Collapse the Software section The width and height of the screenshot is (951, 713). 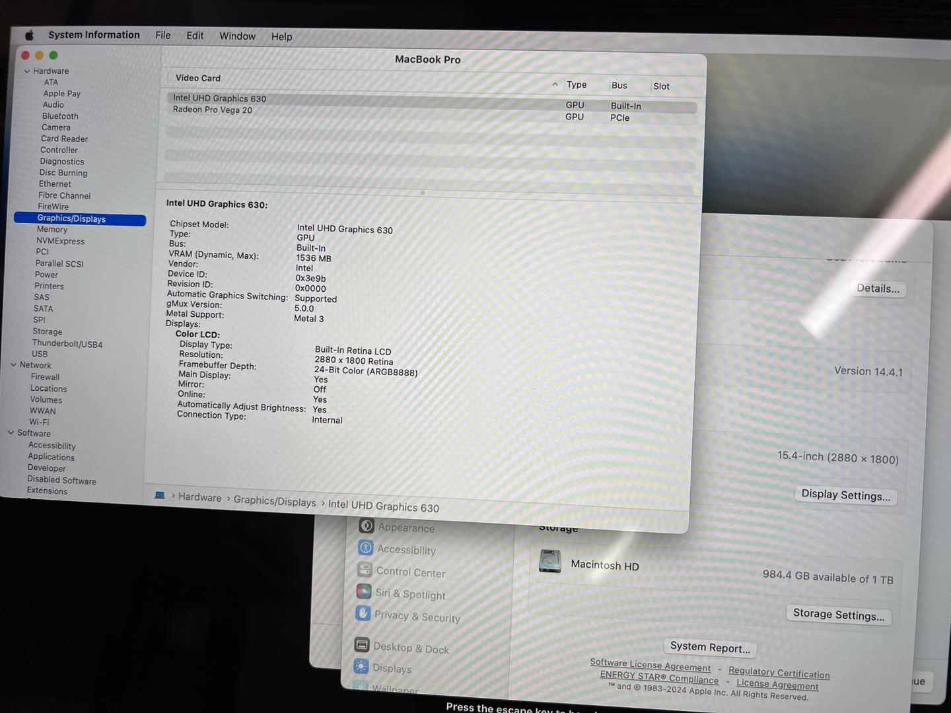[11, 433]
